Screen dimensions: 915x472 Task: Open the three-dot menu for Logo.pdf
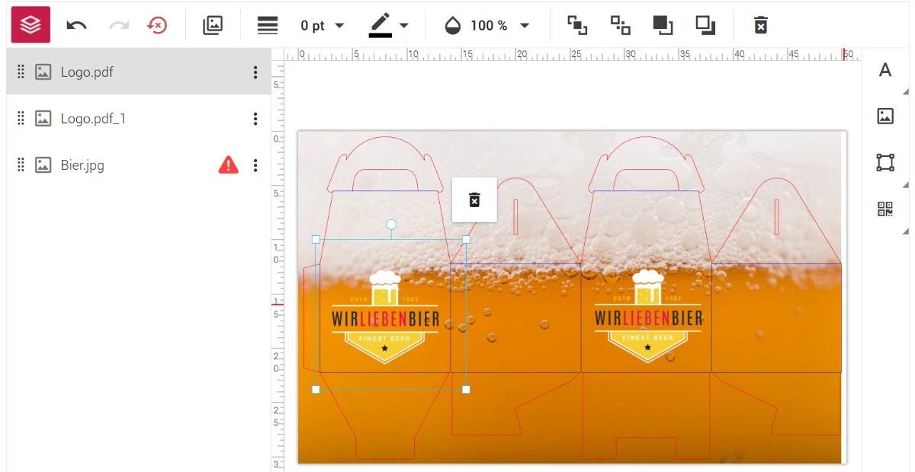pyautogui.click(x=255, y=72)
